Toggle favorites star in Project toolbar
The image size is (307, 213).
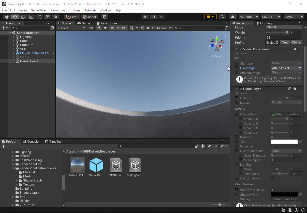point(216,146)
